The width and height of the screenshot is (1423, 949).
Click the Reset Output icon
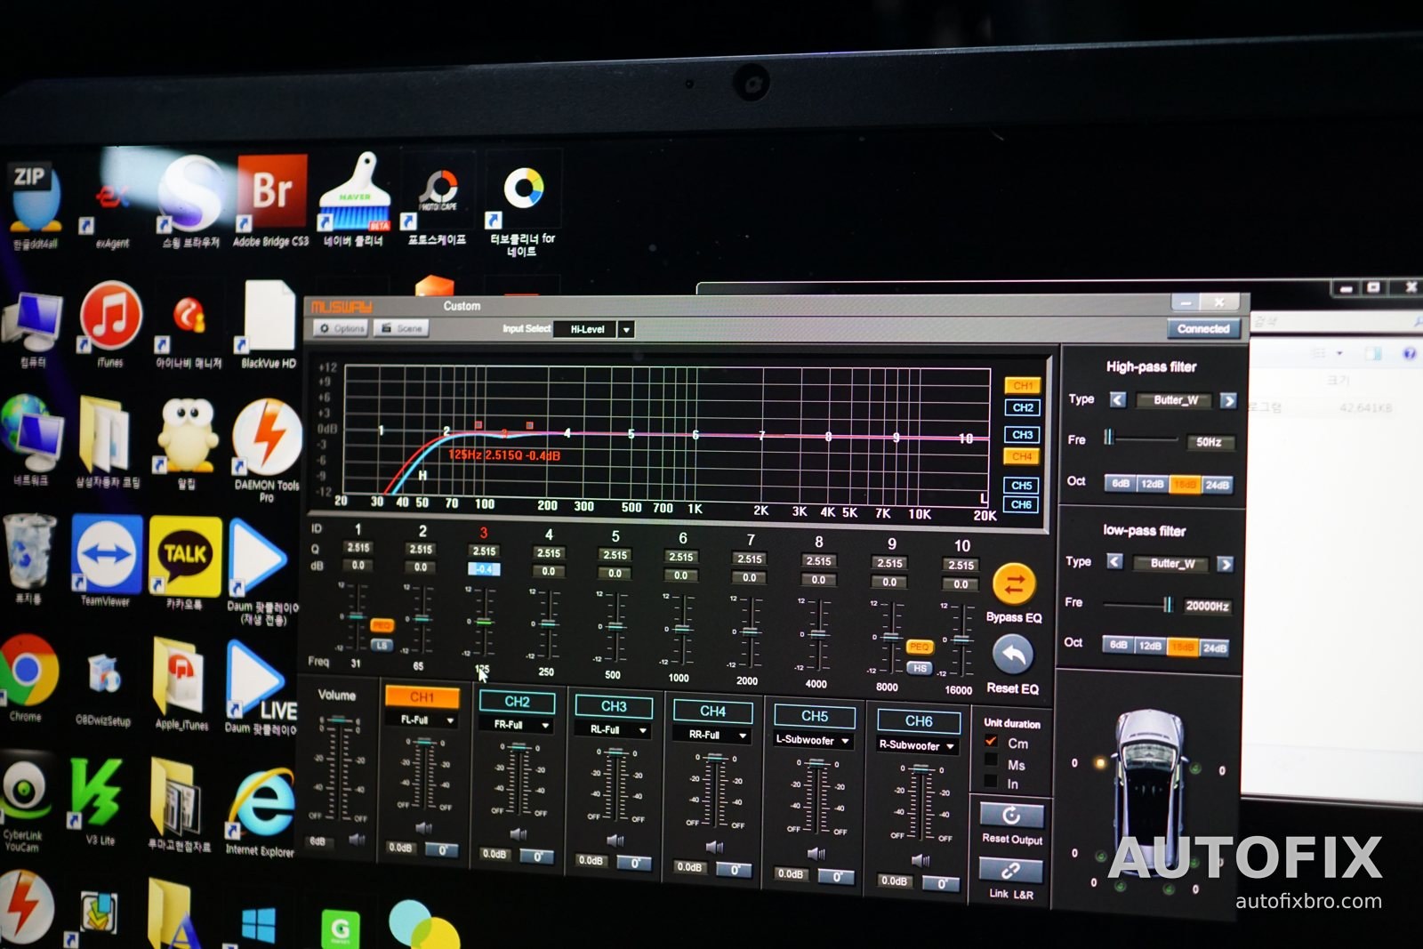click(1011, 816)
